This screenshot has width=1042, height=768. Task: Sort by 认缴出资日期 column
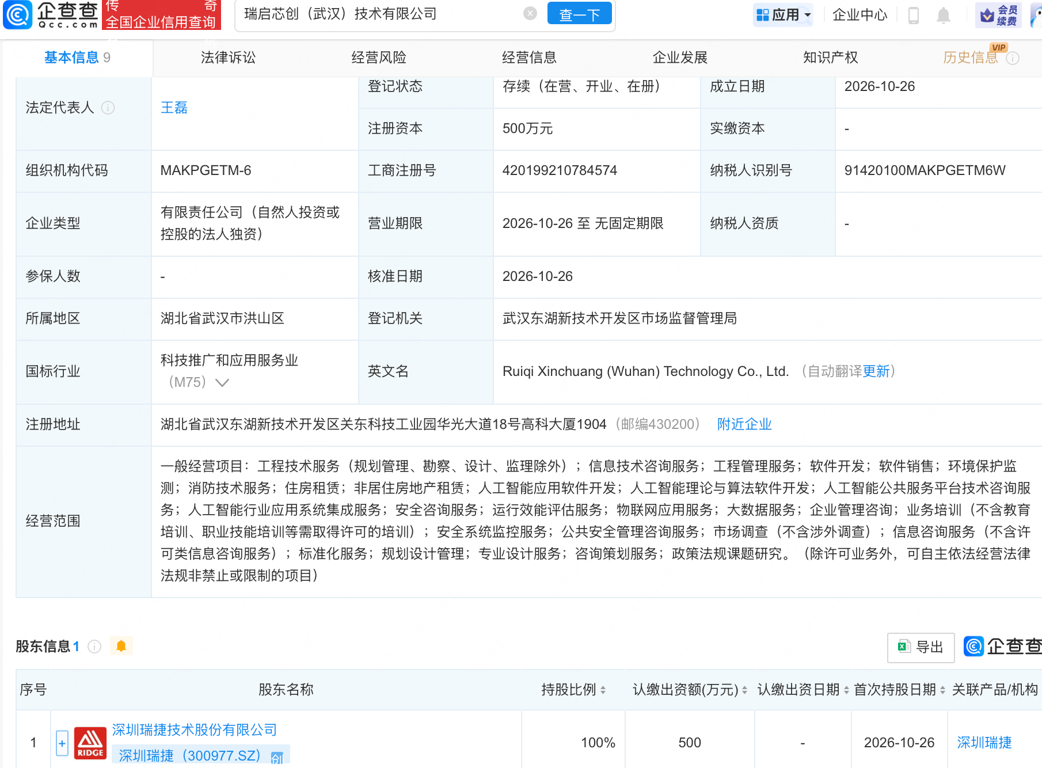tap(846, 690)
